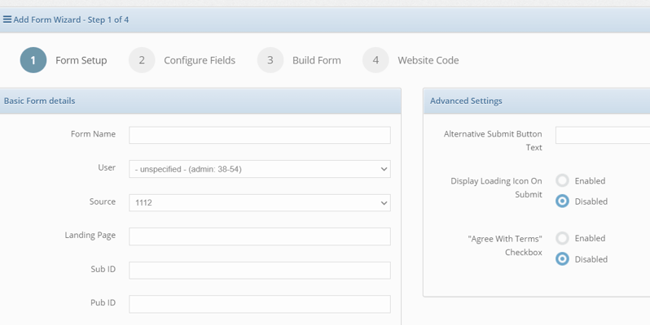This screenshot has height=325, width=650.
Task: Open the User dropdown
Action: click(259, 169)
